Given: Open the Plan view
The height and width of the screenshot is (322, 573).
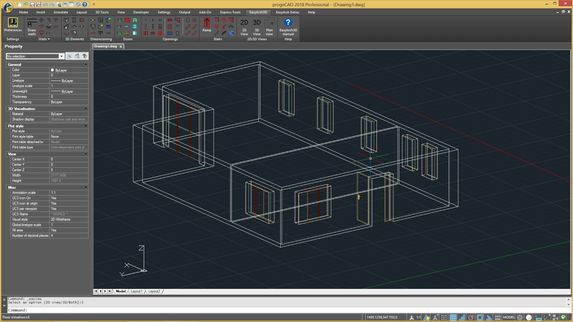Looking at the screenshot, I should click(x=269, y=26).
